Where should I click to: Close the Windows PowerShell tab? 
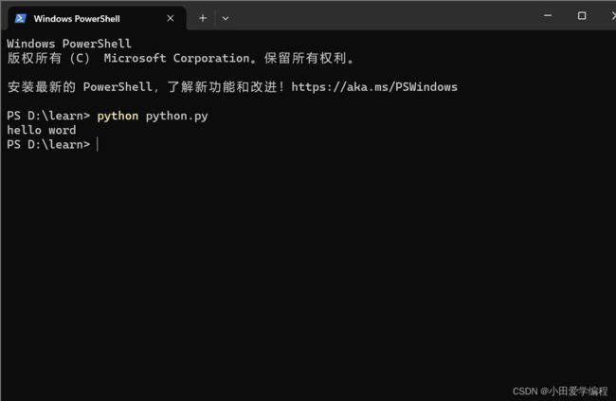point(170,18)
